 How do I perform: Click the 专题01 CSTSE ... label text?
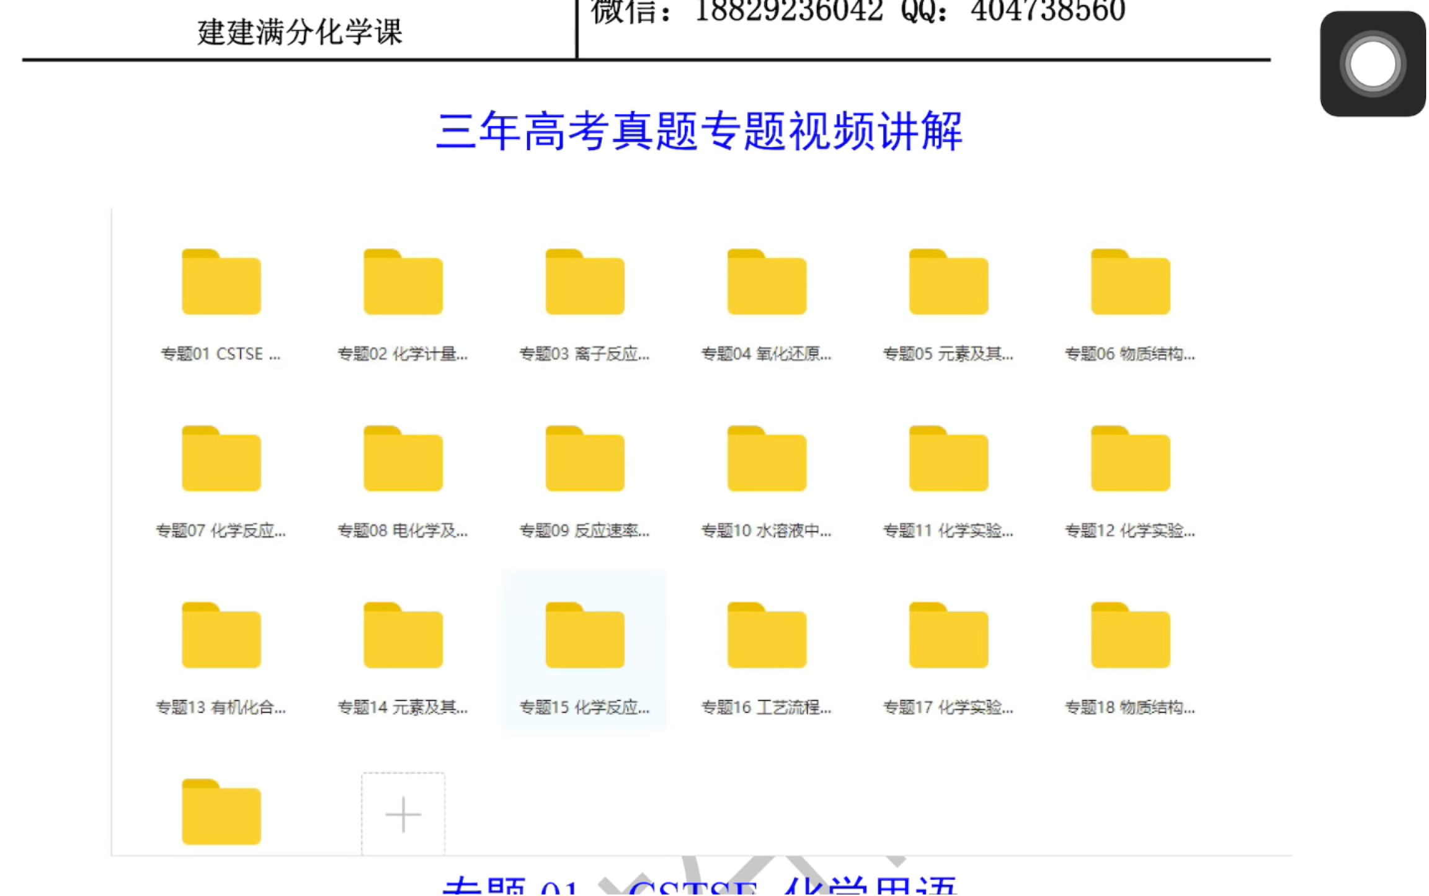click(x=221, y=354)
